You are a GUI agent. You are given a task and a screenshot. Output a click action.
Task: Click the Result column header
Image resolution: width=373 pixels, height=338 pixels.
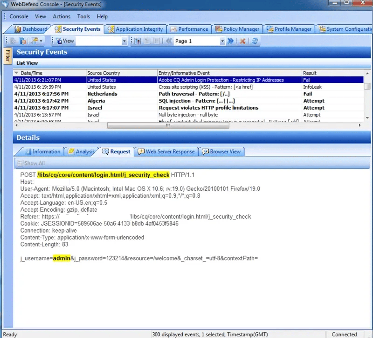click(x=310, y=73)
